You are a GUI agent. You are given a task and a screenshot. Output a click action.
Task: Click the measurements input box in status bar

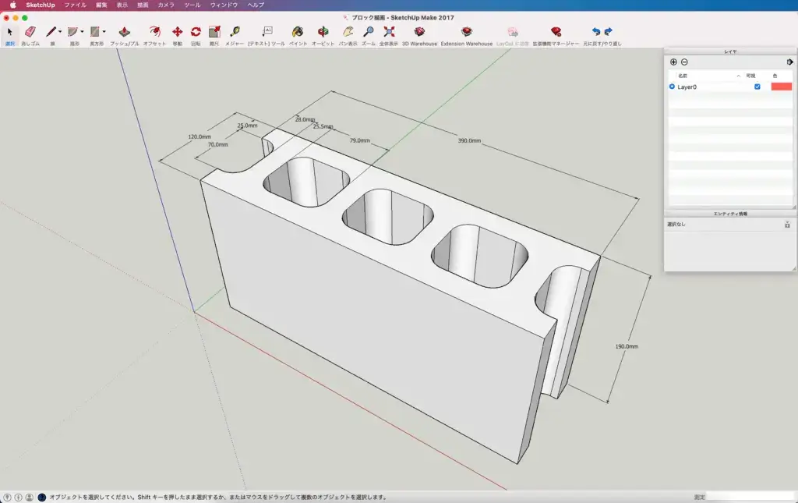pyautogui.click(x=751, y=497)
